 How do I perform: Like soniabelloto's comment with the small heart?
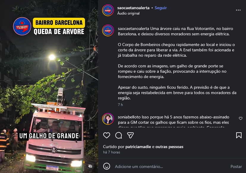[x=241, y=118]
